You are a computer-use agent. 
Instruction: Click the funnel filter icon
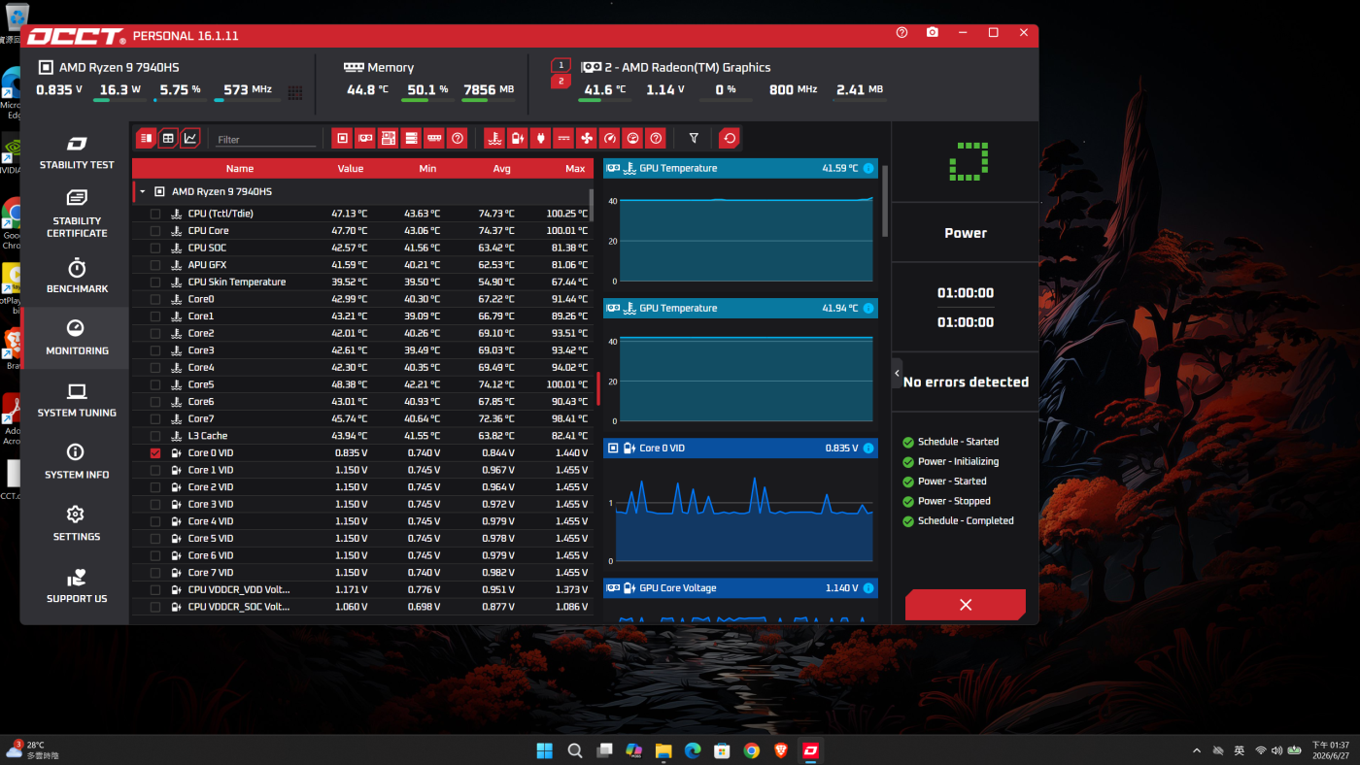click(x=694, y=139)
